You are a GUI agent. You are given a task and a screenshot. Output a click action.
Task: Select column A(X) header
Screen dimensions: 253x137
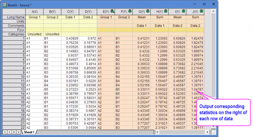click(x=34, y=12)
